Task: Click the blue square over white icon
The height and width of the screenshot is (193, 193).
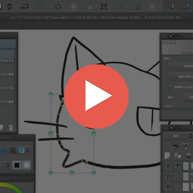Action: click(21, 150)
